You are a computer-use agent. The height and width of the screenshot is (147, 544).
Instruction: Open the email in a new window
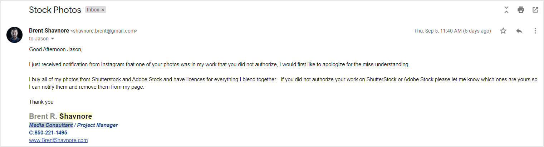coord(535,10)
